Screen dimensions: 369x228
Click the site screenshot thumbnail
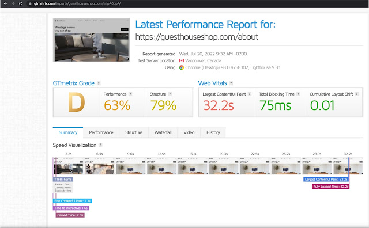[x=91, y=40]
